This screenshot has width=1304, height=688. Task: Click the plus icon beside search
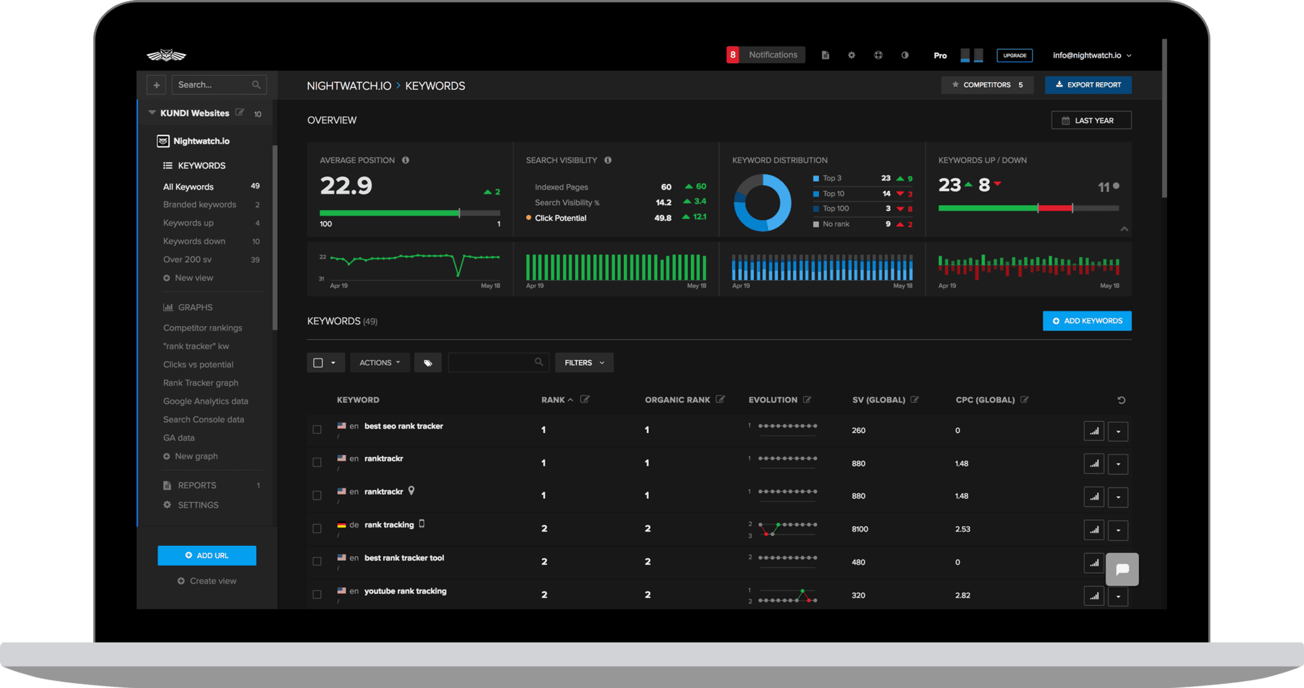click(x=156, y=85)
